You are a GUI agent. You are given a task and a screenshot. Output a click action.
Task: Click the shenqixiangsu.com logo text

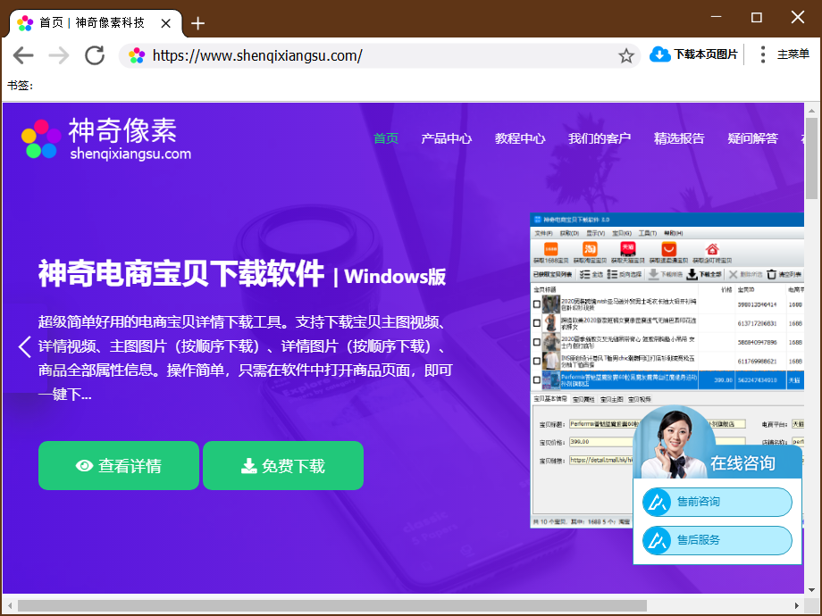[130, 154]
